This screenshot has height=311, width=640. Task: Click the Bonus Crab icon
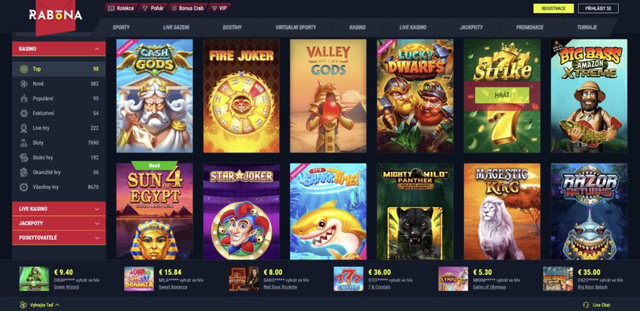click(x=174, y=8)
